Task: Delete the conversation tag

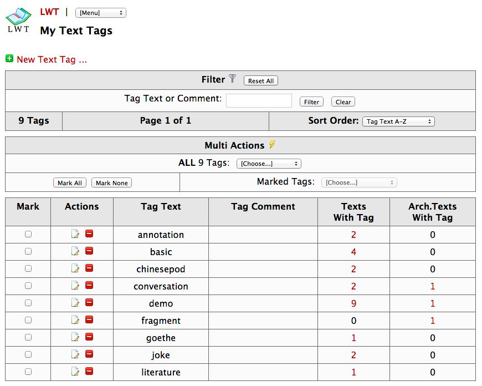Action: click(x=89, y=286)
